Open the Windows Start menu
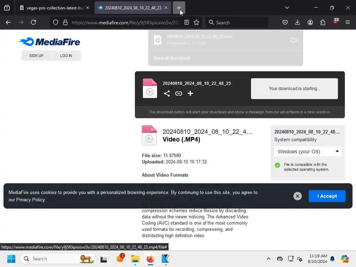The width and height of the screenshot is (356, 267). click(11, 259)
